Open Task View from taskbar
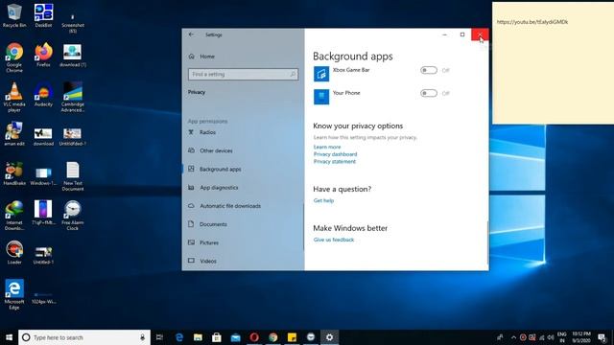Screen dimensions: 614x345 coord(159,337)
